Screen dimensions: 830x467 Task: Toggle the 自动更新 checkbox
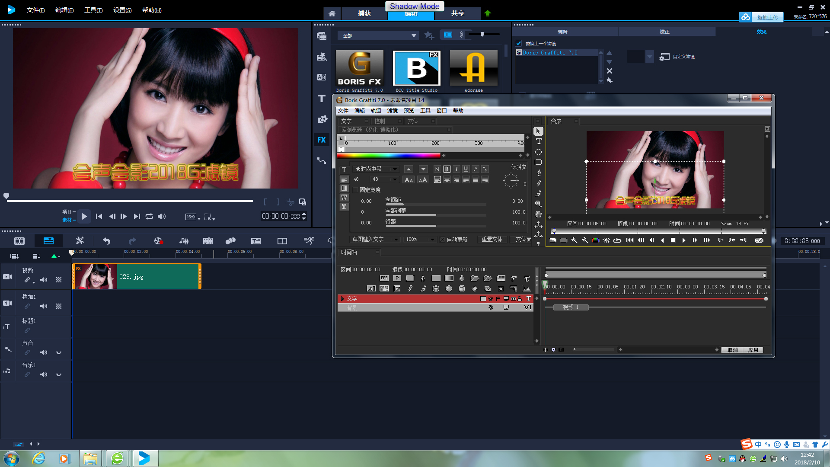pyautogui.click(x=442, y=240)
